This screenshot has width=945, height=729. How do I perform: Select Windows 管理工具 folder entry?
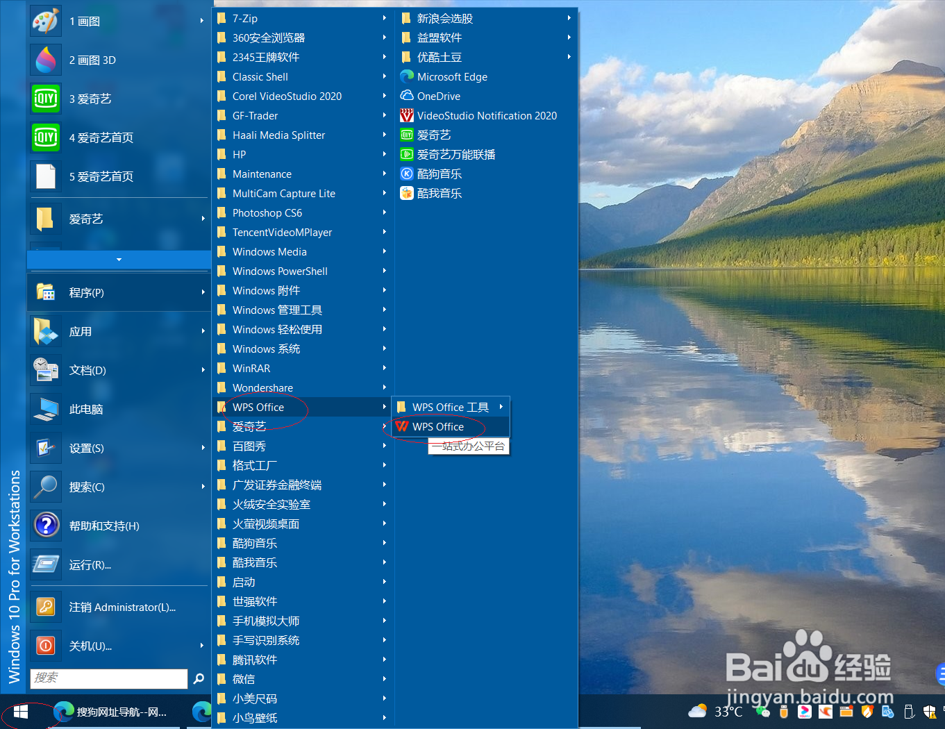(303, 310)
